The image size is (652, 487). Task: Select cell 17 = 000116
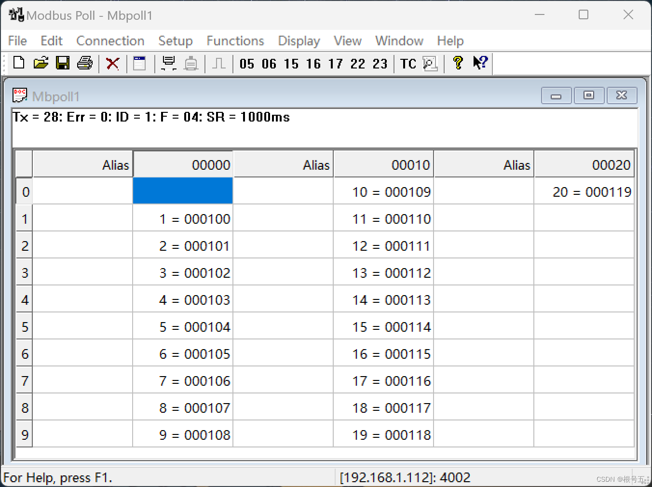(x=383, y=380)
